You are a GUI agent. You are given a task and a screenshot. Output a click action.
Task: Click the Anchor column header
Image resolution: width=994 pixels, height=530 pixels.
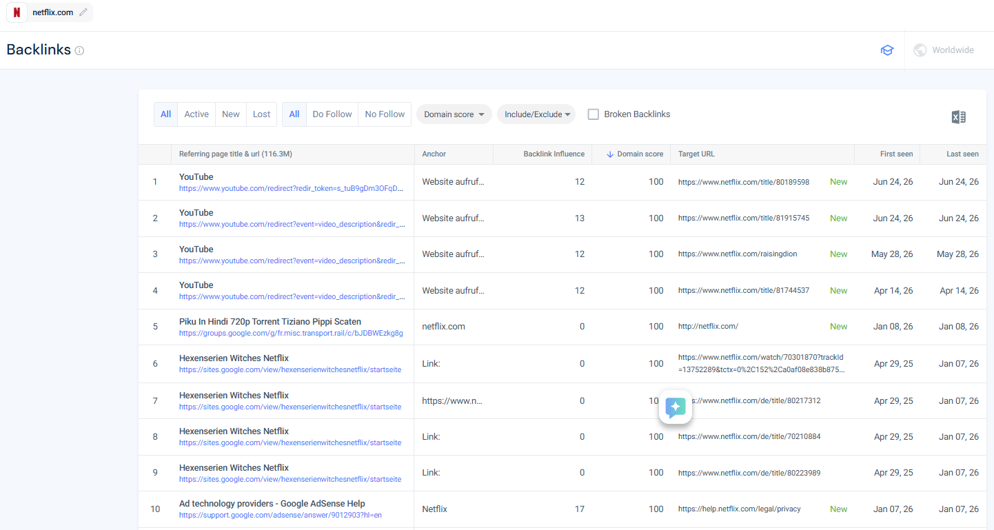tap(434, 154)
